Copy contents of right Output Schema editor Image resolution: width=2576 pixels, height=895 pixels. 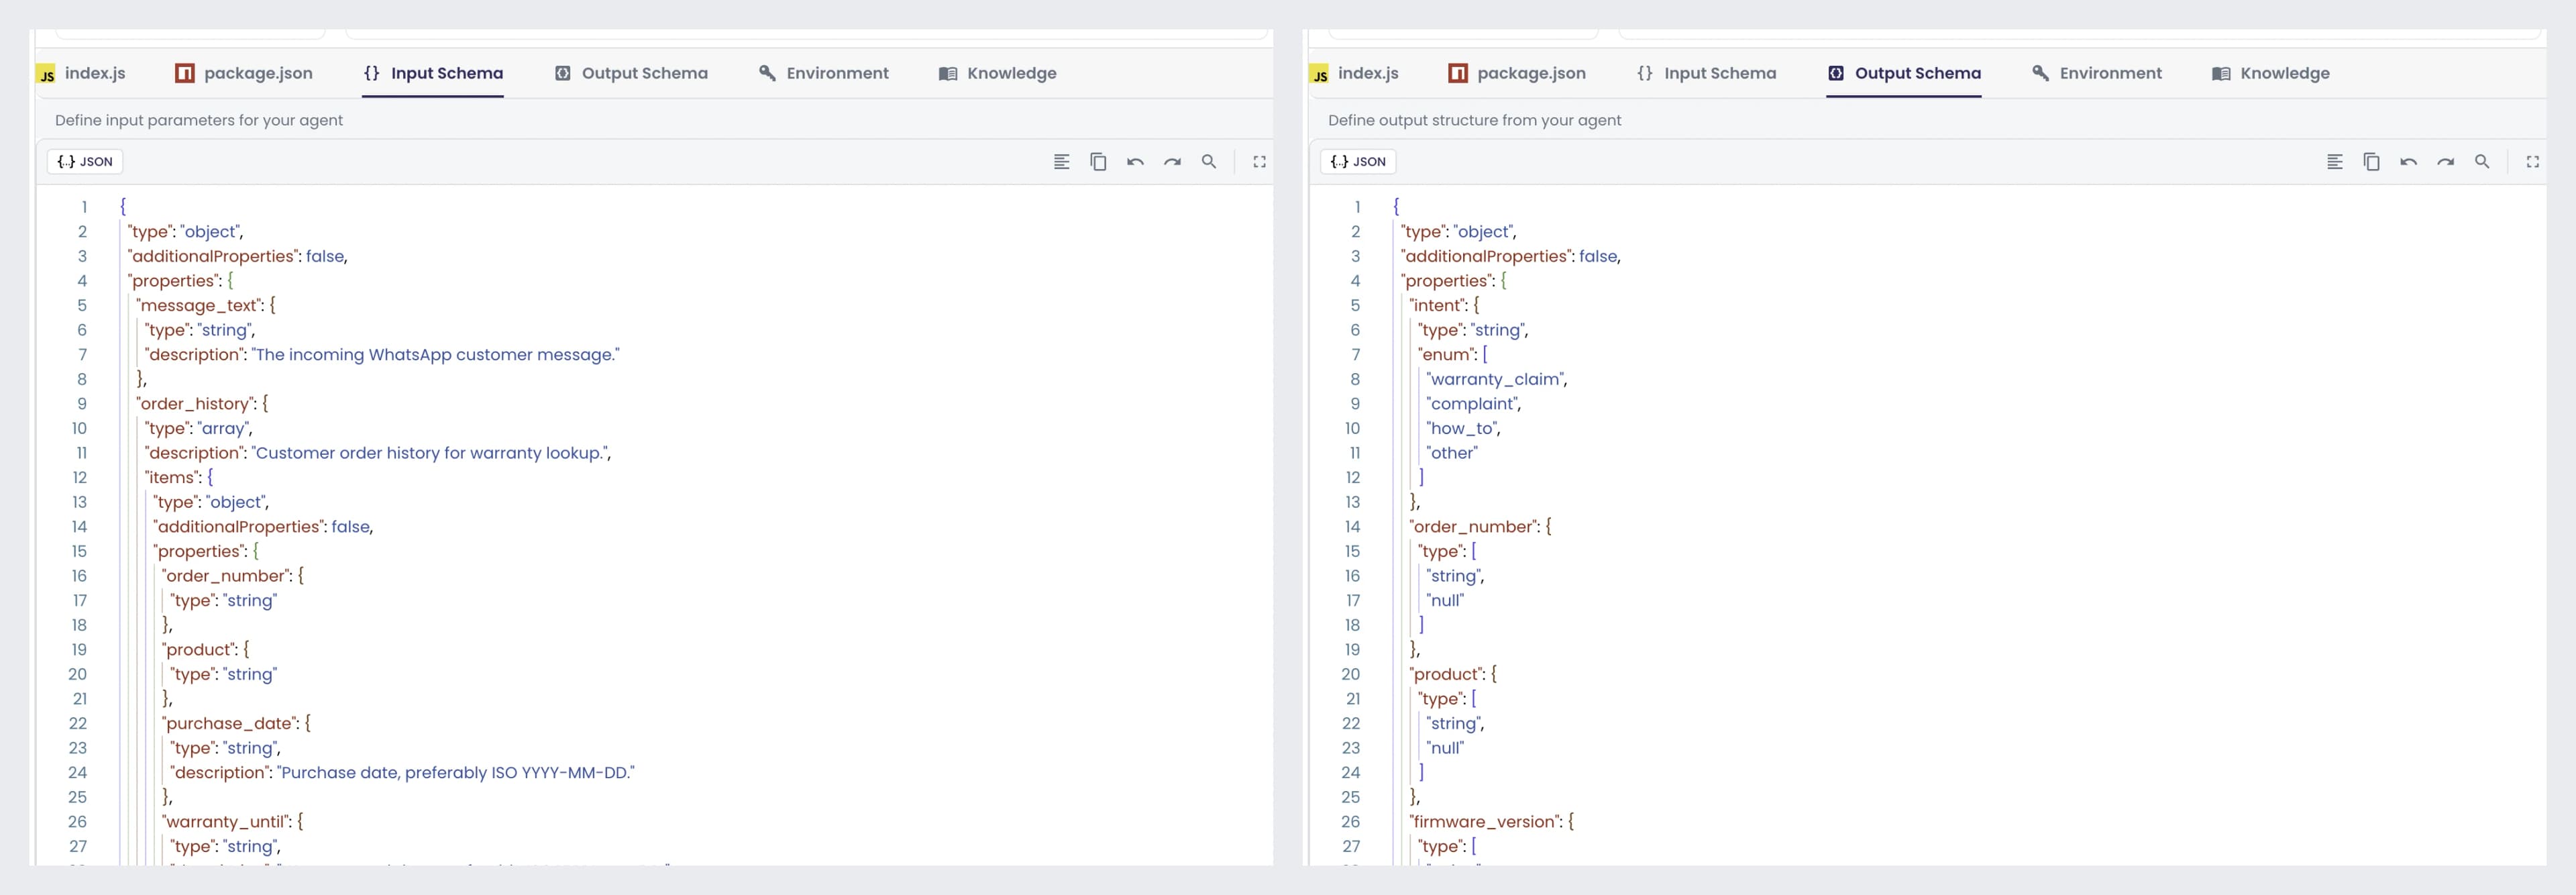2371,162
